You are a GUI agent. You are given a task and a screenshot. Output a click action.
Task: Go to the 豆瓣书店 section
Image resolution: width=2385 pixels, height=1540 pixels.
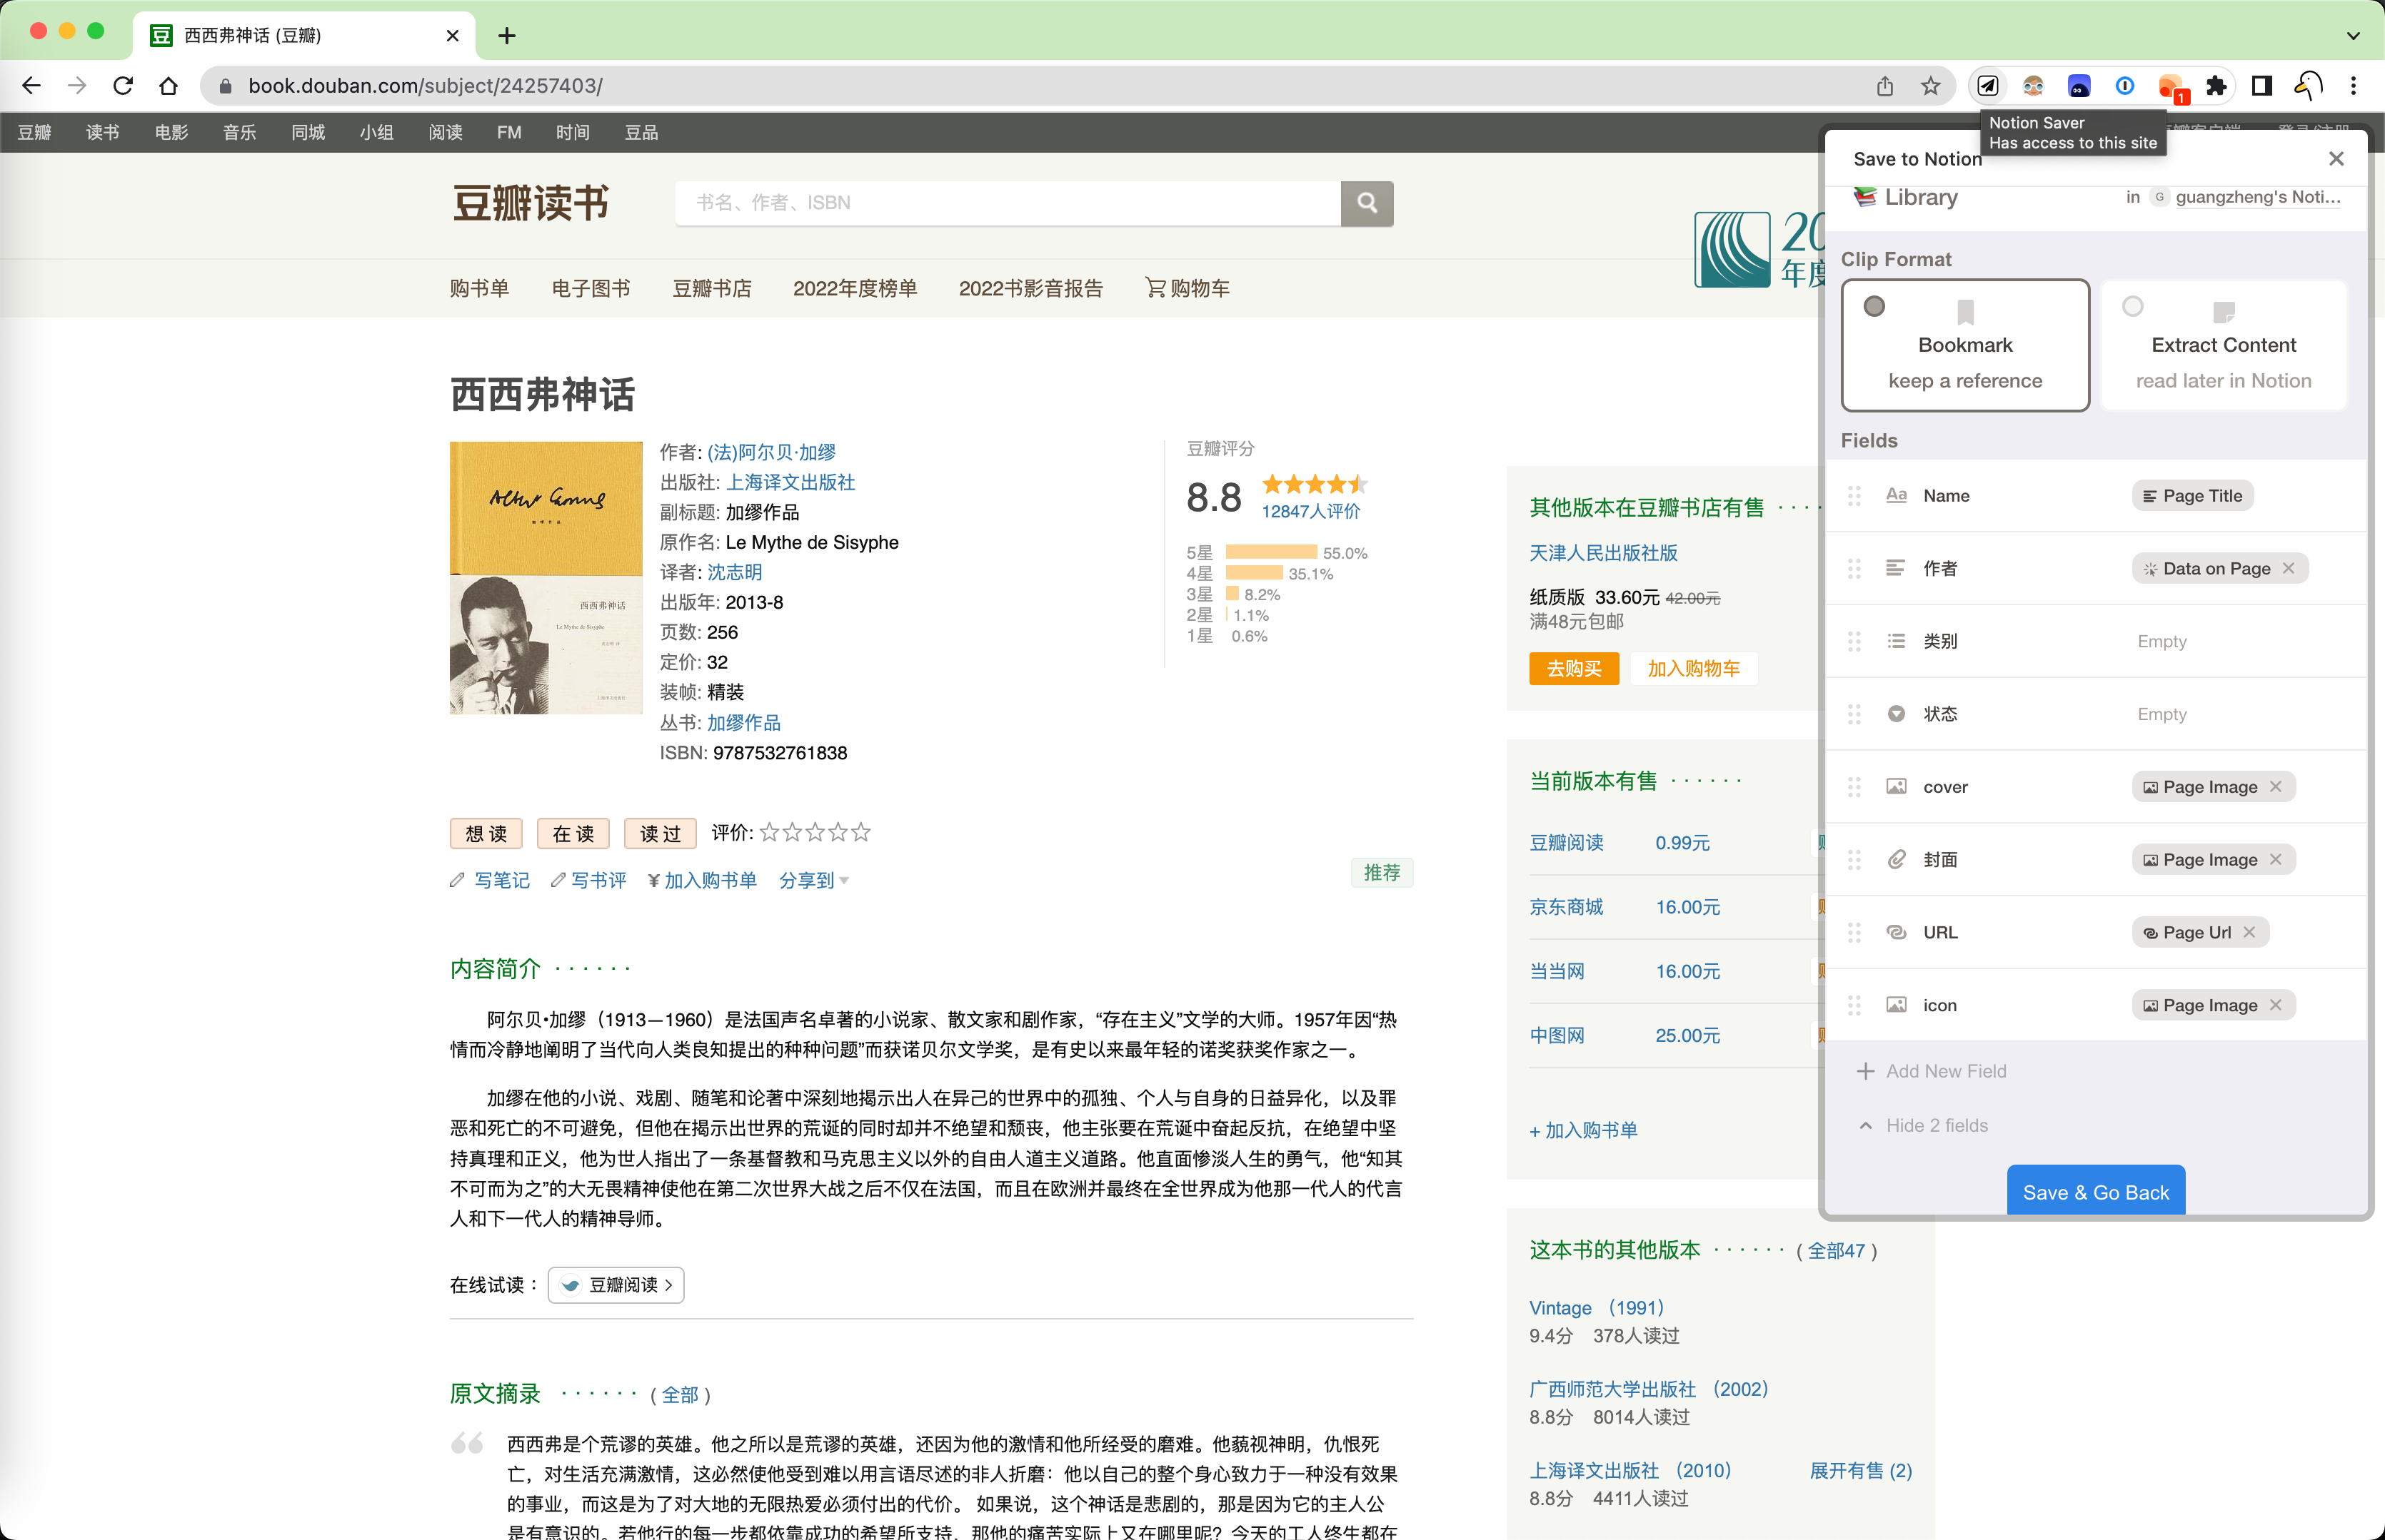tap(711, 288)
